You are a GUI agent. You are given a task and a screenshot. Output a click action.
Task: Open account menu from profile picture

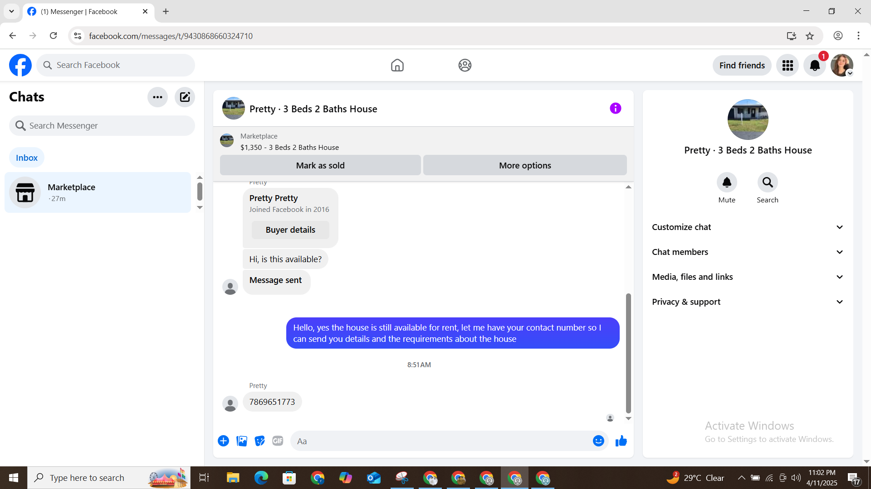pos(842,66)
